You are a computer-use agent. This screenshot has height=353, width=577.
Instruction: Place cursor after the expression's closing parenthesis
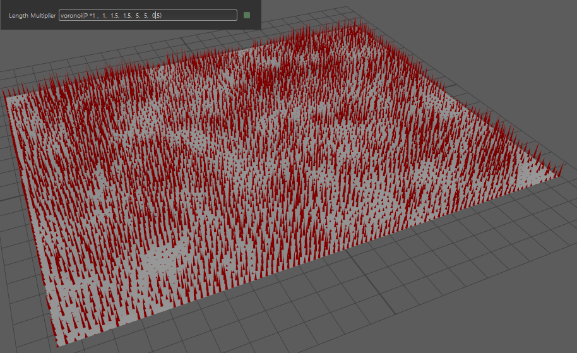point(162,15)
